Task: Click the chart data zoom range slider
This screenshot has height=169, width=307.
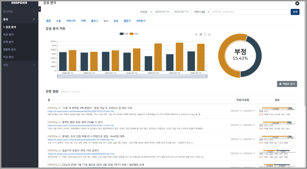Action: (x=132, y=76)
